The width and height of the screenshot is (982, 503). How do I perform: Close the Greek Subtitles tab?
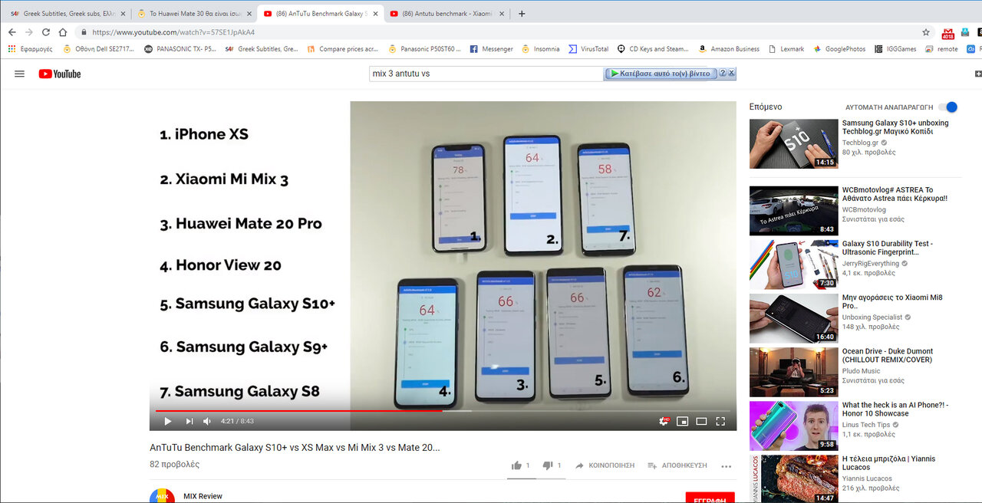tap(122, 14)
